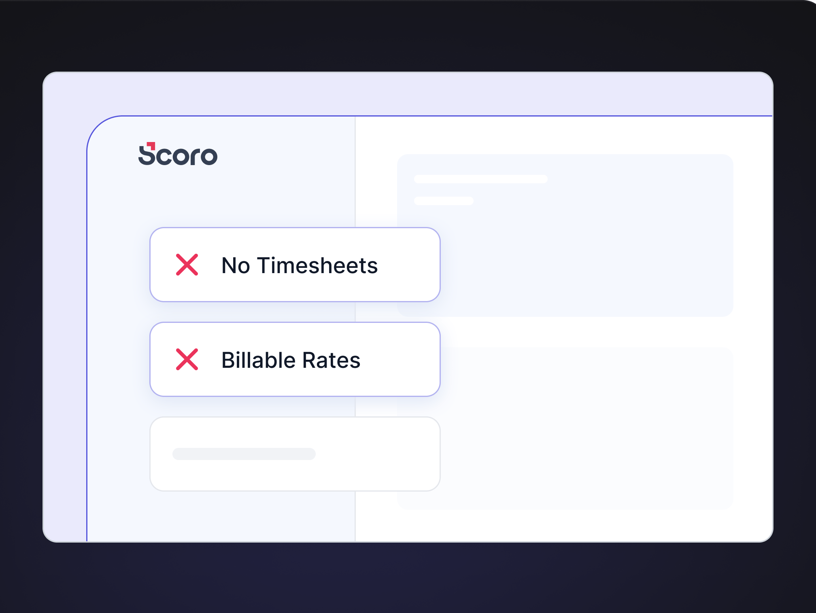This screenshot has width=816, height=613.
Task: Click the Scoro logo
Action: [178, 154]
